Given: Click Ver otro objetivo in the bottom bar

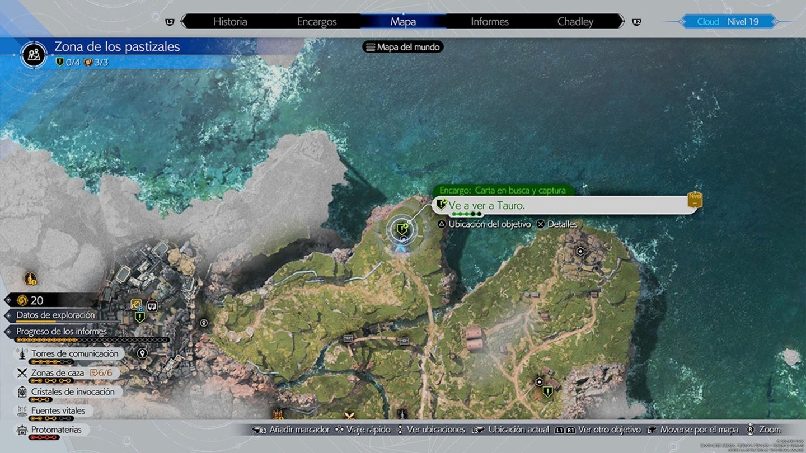Looking at the screenshot, I should (598, 430).
